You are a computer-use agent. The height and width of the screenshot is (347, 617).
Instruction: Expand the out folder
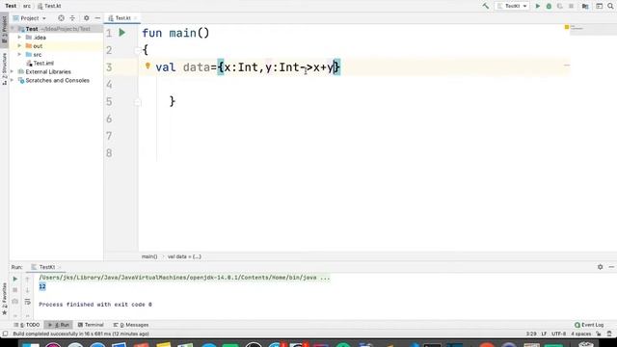(x=19, y=46)
